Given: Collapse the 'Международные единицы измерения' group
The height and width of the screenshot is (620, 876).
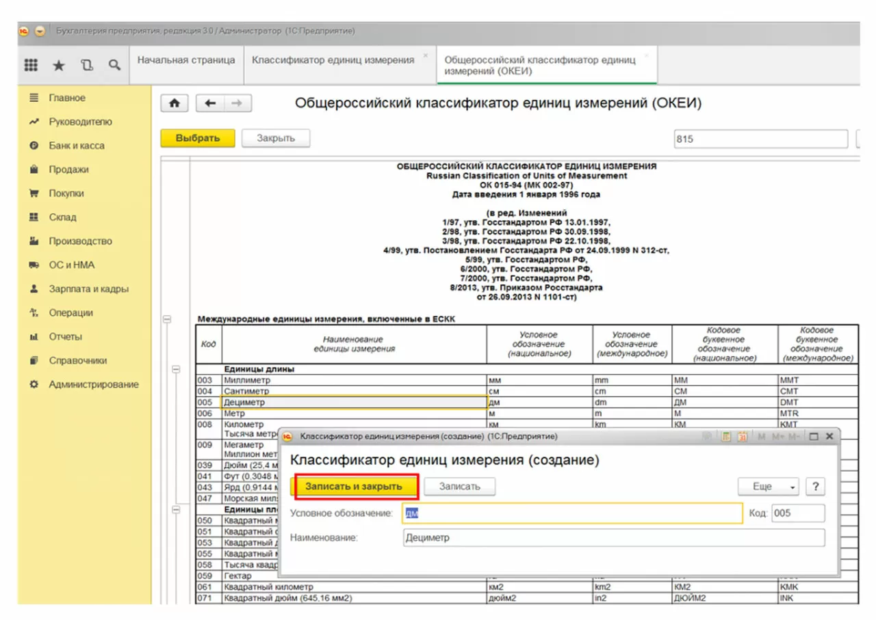Looking at the screenshot, I should click(166, 319).
